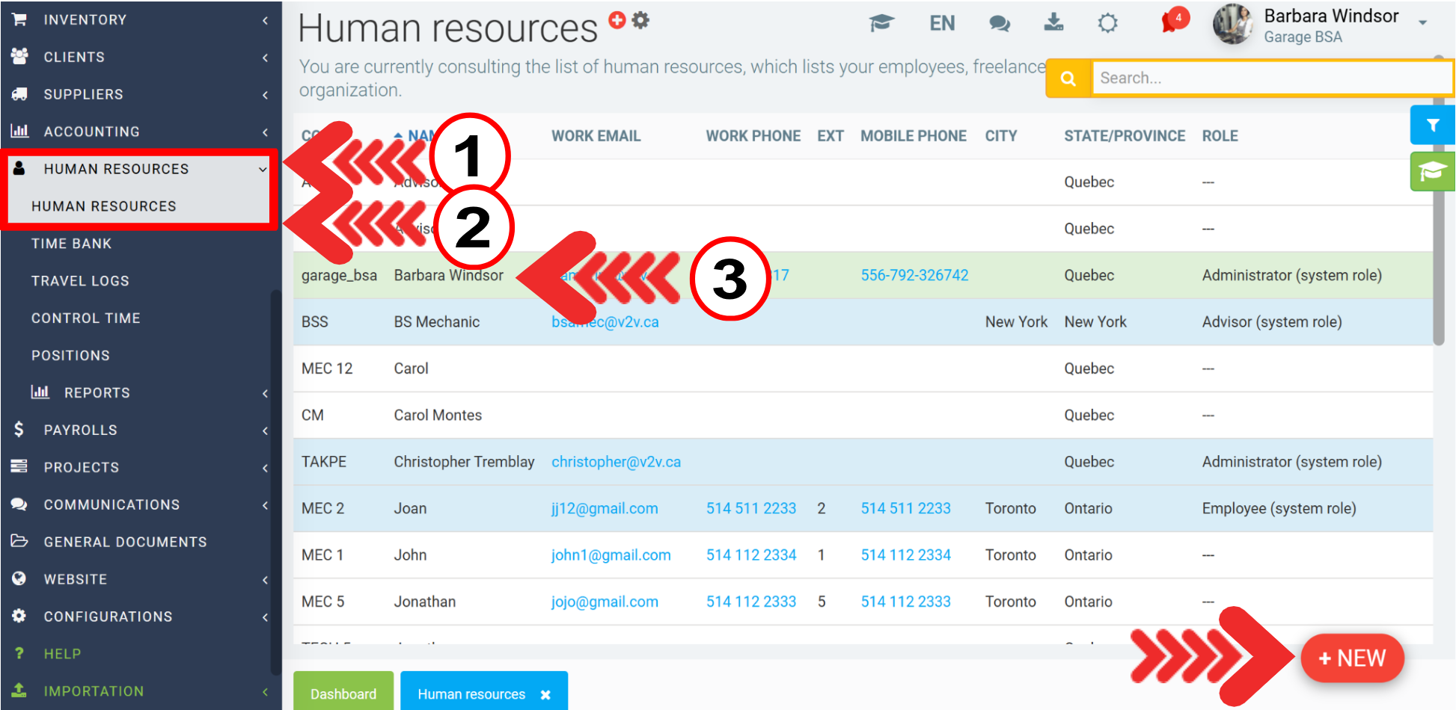Open the blue filter funnel button
This screenshot has height=710, width=1456.
click(1432, 125)
